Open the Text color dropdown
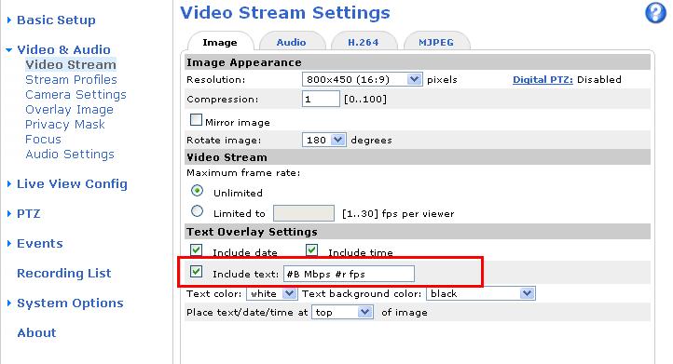673x364 pixels. click(271, 293)
